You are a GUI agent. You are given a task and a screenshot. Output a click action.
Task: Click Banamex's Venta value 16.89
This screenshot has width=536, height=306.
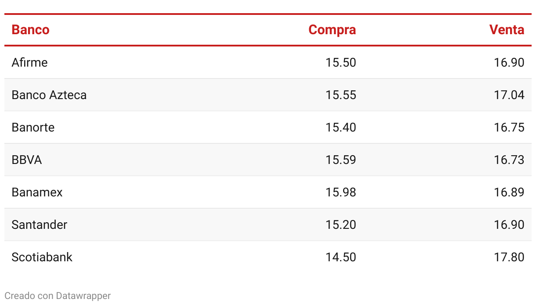pyautogui.click(x=509, y=192)
